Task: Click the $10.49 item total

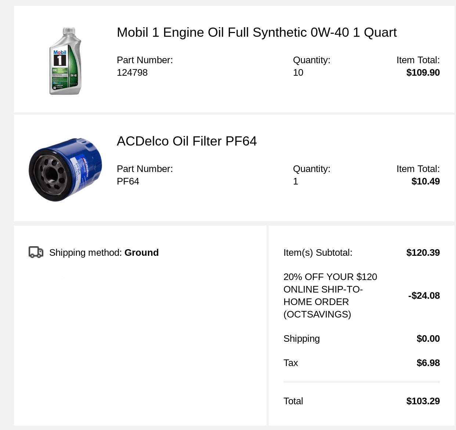Action: coord(426,181)
